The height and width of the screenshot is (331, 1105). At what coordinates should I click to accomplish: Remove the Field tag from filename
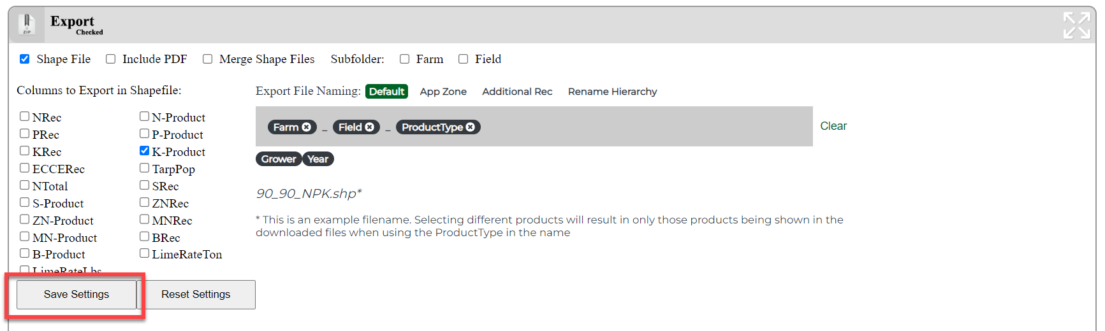tap(370, 127)
